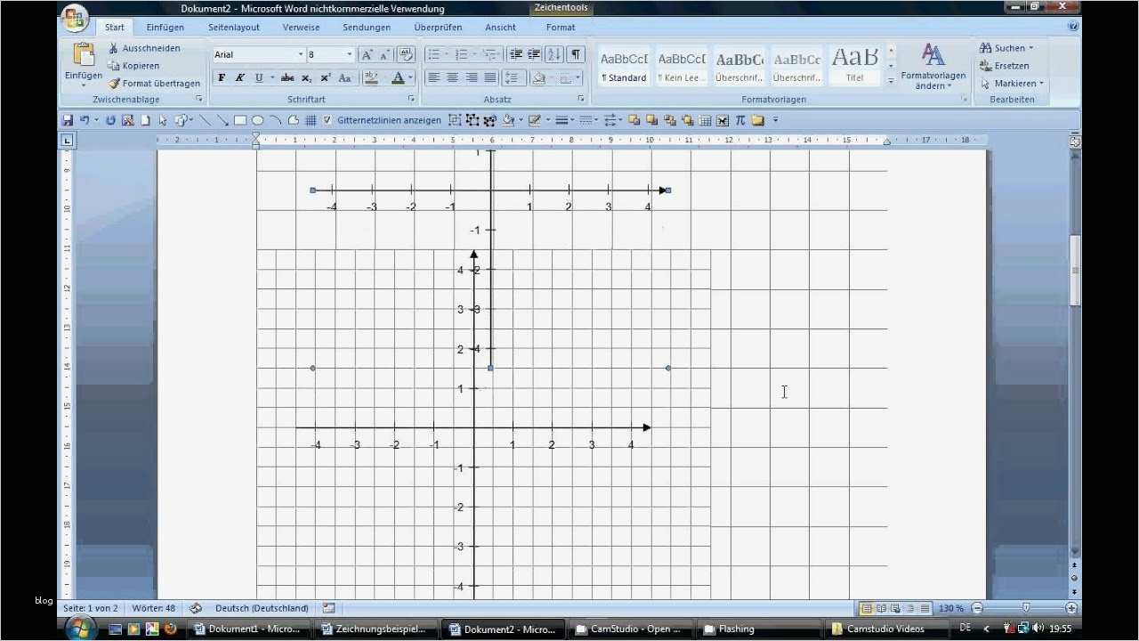Click the Windows Start button
The height and width of the screenshot is (641, 1139).
pos(79,629)
